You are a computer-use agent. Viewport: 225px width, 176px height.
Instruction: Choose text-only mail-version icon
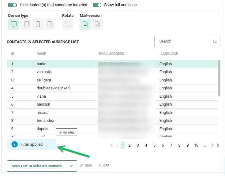tap(97, 24)
